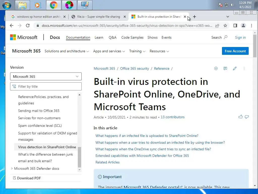Close the windows xp horror edition tab
Screen dimensions: 258x194
64,17
